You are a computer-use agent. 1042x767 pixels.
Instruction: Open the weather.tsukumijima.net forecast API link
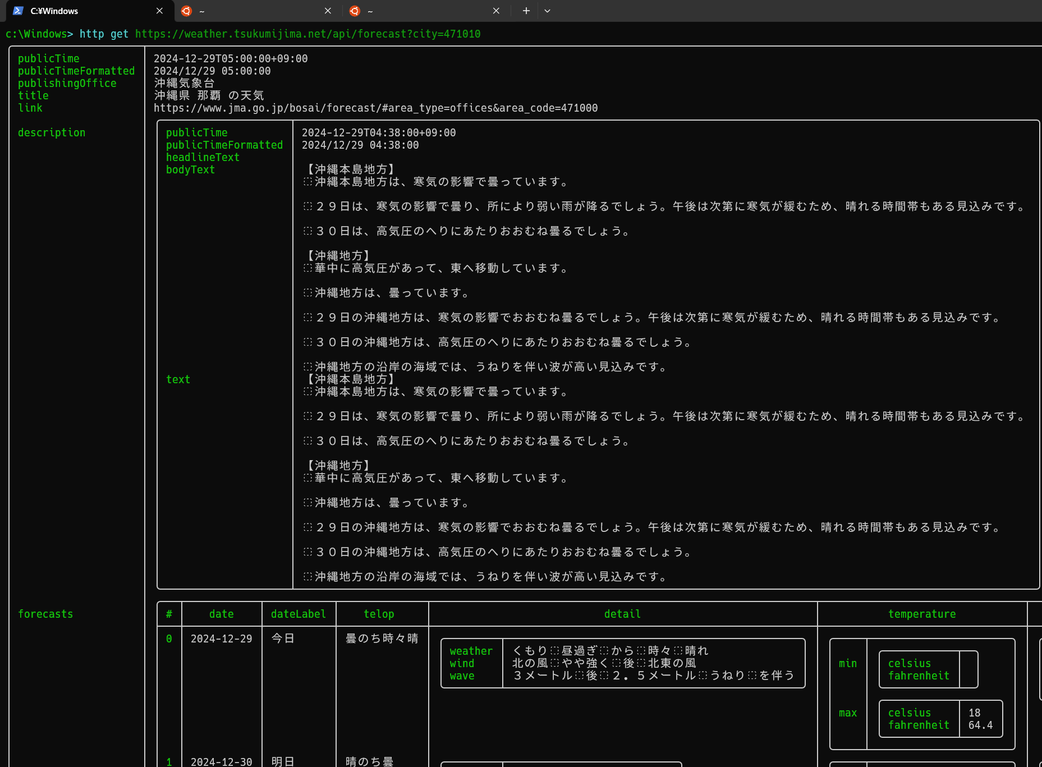pos(307,34)
